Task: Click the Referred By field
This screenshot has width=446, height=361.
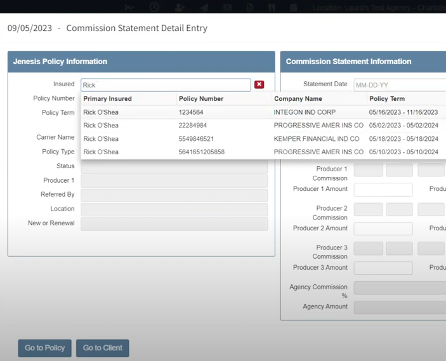Action: (x=174, y=195)
